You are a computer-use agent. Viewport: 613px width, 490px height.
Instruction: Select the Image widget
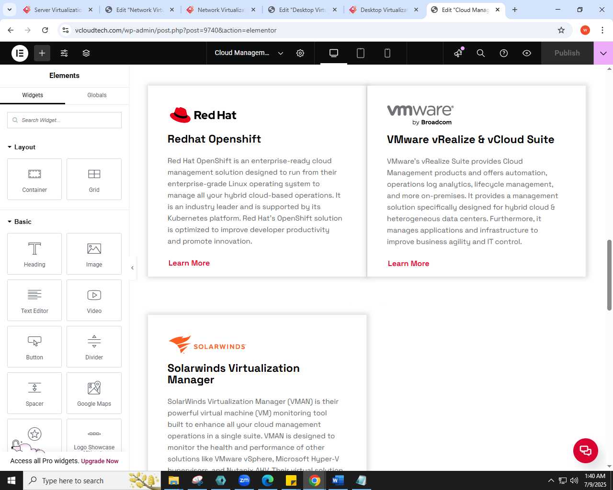[94, 254]
